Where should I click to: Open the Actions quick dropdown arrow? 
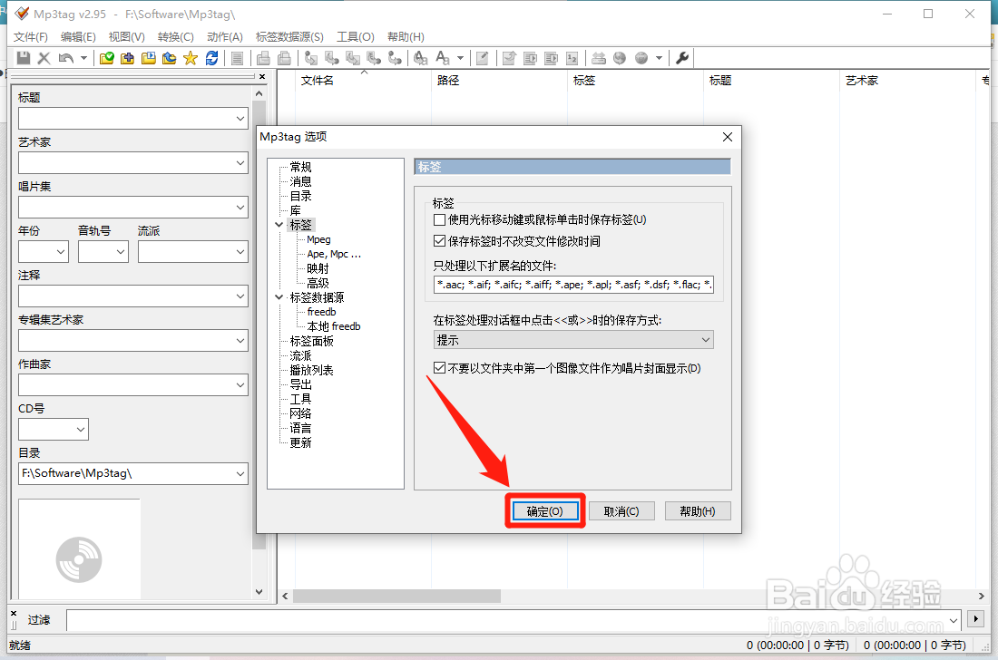(x=460, y=58)
